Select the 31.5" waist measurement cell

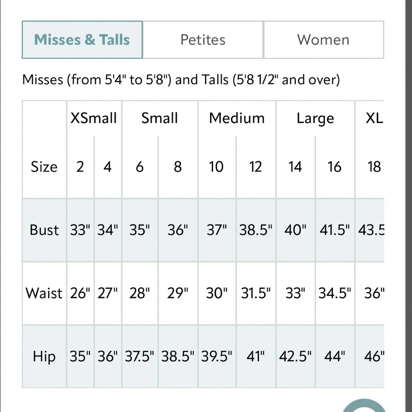pyautogui.click(x=256, y=293)
